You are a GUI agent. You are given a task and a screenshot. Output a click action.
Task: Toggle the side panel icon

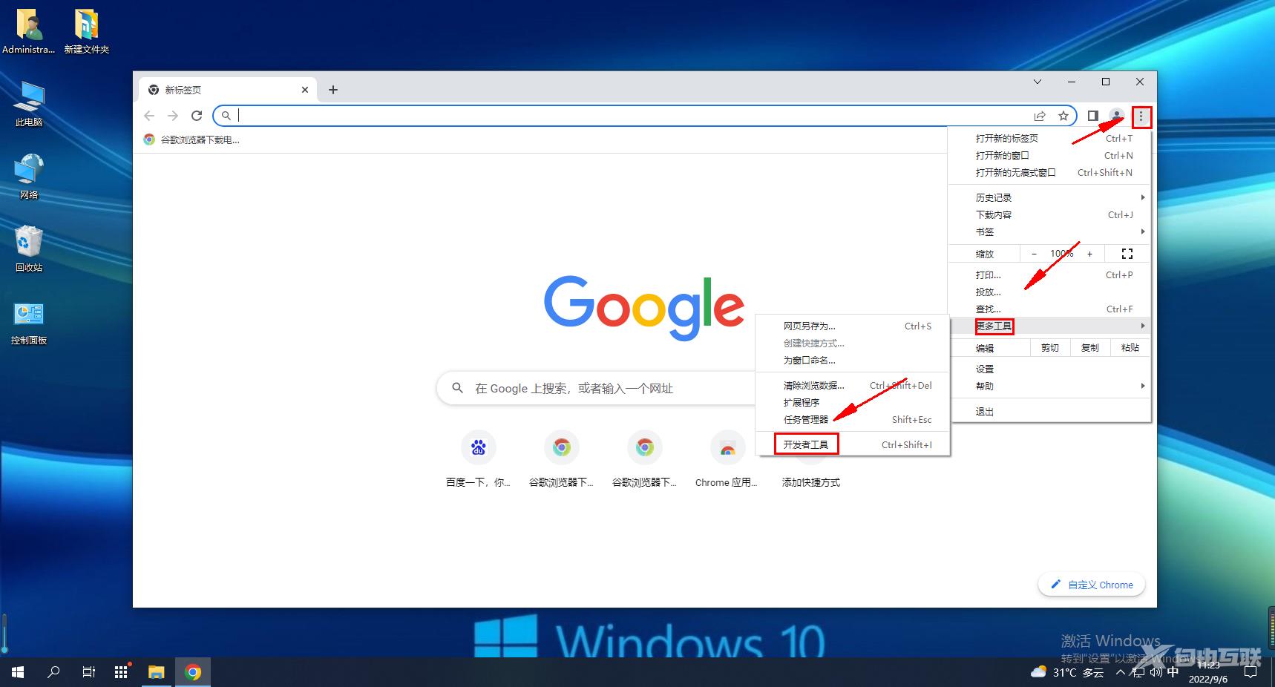pos(1092,116)
